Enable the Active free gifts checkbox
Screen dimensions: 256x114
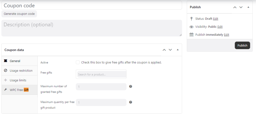point(78,62)
